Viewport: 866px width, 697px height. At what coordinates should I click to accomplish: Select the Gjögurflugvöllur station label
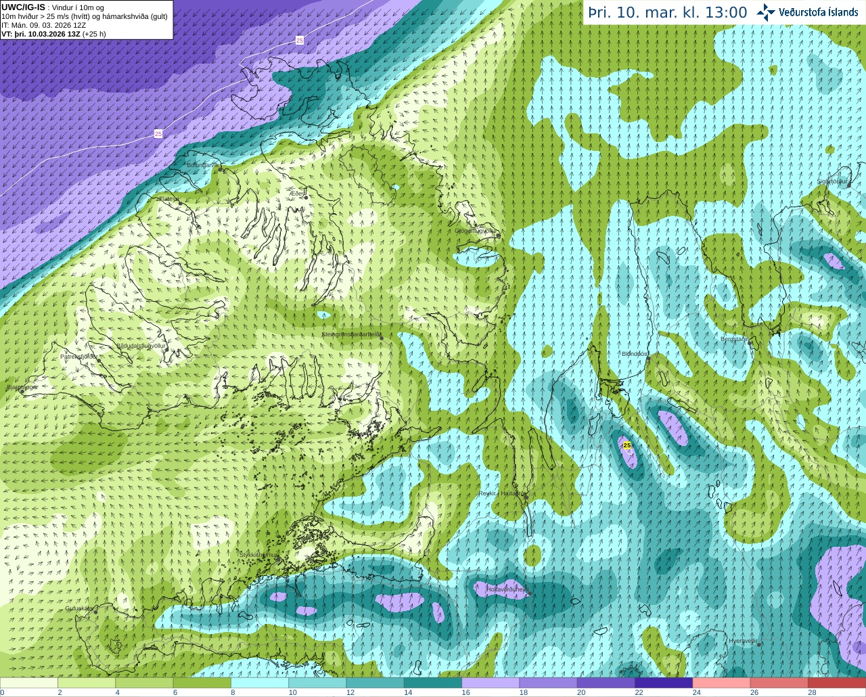pos(476,231)
